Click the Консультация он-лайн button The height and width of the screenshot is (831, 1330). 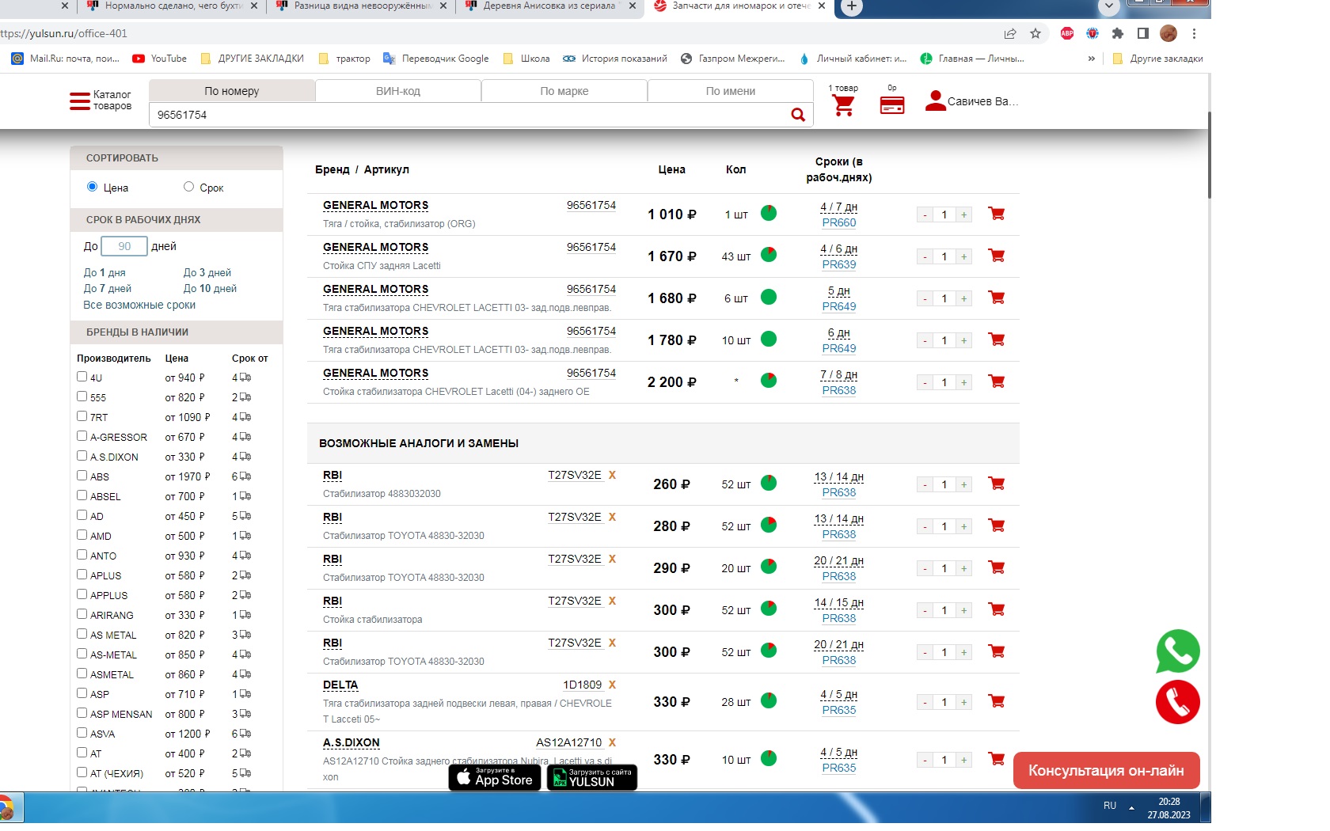pos(1106,770)
